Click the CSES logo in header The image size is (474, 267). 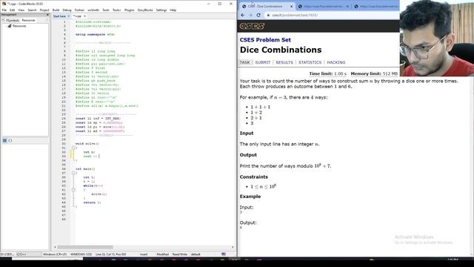[x=252, y=26]
